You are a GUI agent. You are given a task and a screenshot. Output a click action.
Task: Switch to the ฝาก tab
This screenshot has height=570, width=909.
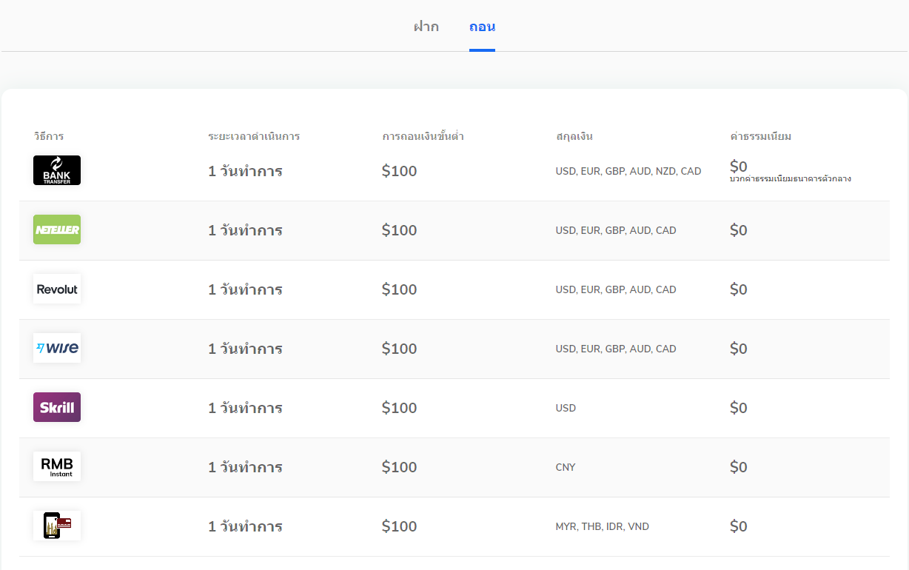click(x=426, y=27)
